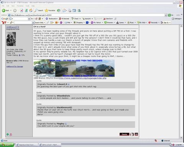Image resolution: width=184 pixels, height=147 pixels.
Task: Open the Windows Start button
Action: 7,145
